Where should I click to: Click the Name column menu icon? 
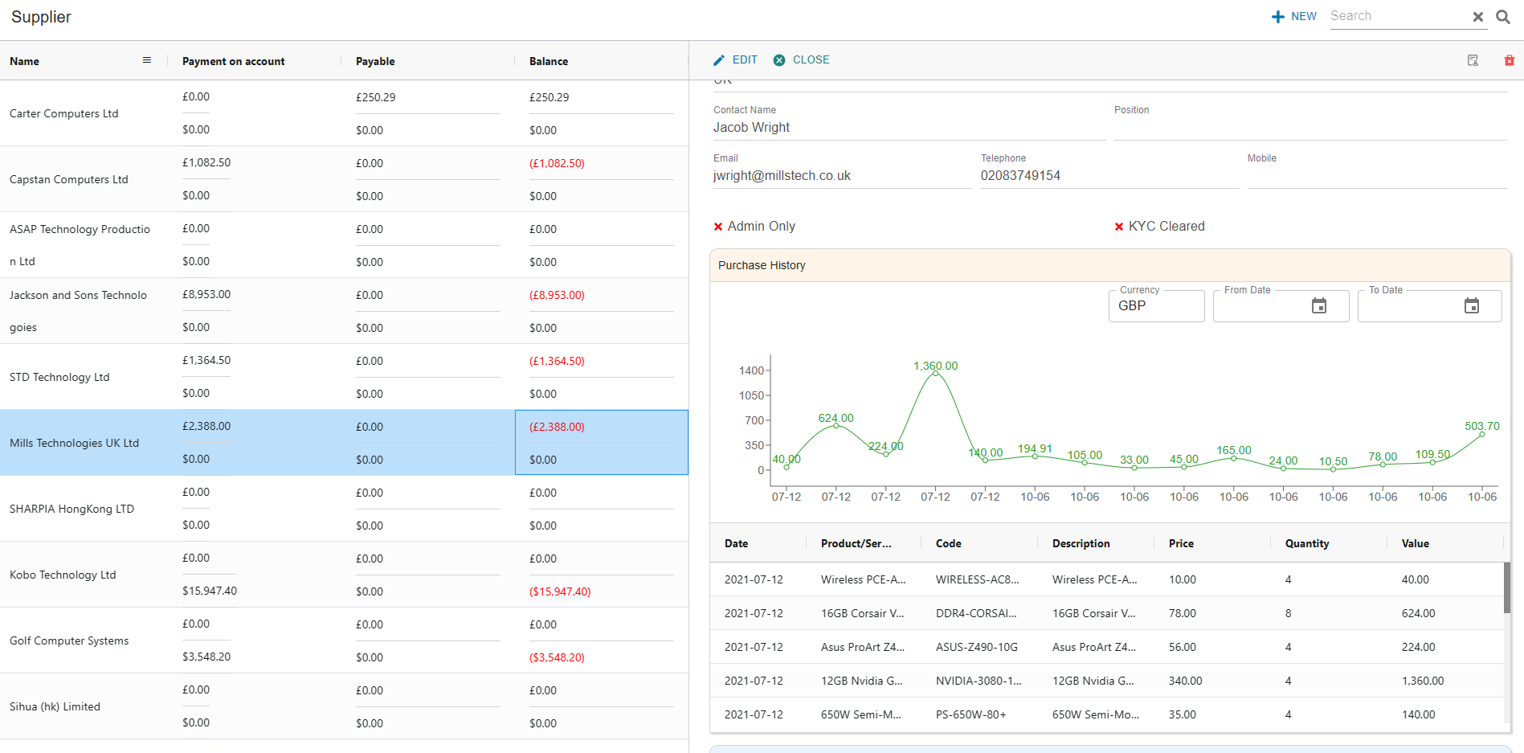tap(147, 60)
